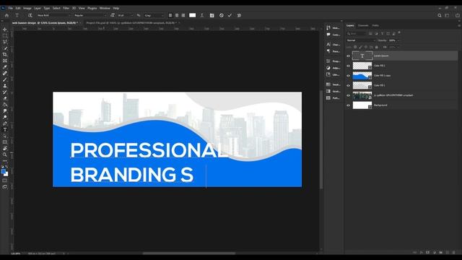Screen dimensions: 462x260
Task: Hide the Background layer
Action: pos(348,105)
